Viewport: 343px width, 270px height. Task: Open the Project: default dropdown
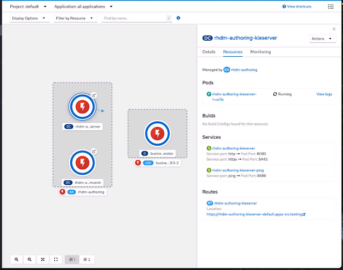pos(28,6)
